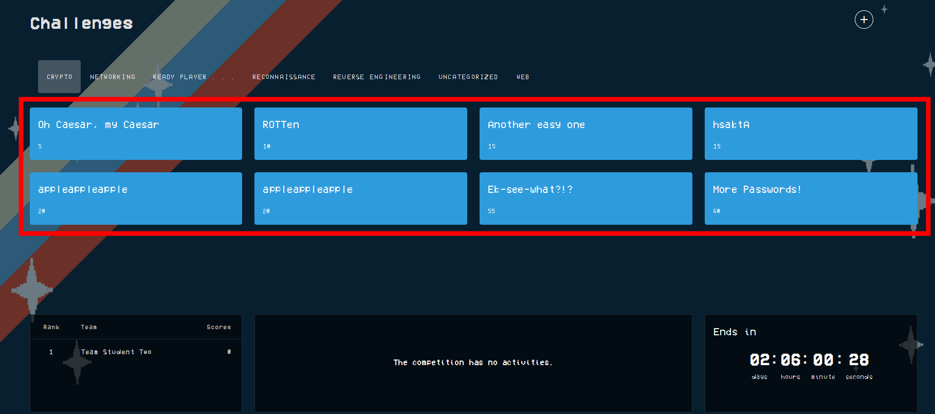Open the ROTTen challenge card
Viewport: 935px width, 414px height.
pyautogui.click(x=361, y=134)
